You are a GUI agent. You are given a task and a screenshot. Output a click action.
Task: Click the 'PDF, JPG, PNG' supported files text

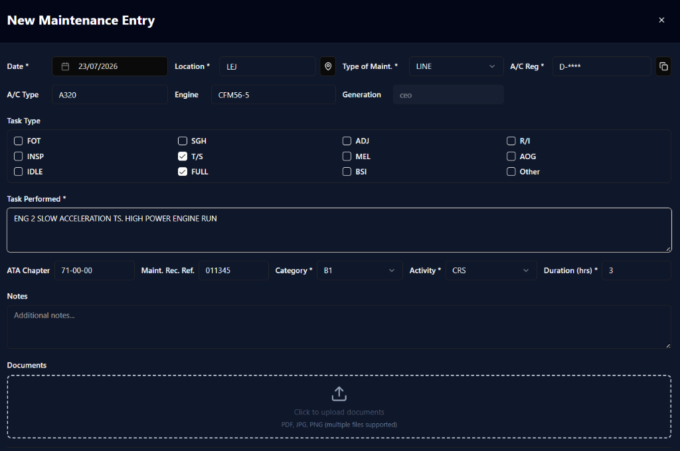point(339,424)
